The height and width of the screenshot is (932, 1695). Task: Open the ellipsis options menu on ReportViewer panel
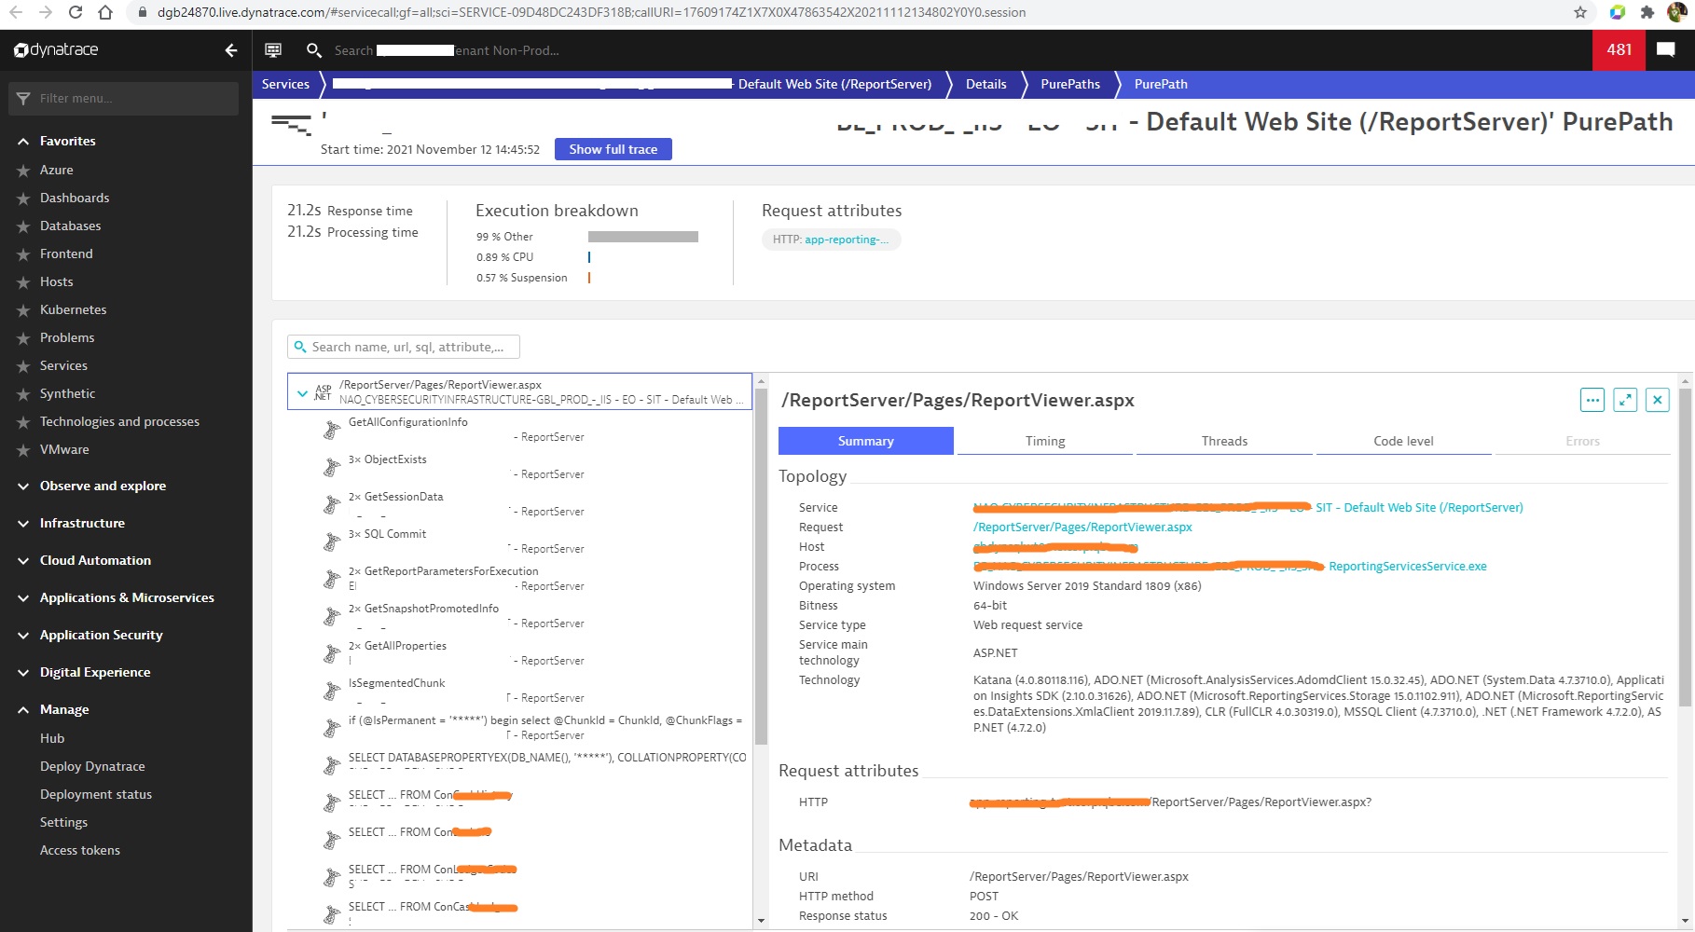coord(1592,400)
